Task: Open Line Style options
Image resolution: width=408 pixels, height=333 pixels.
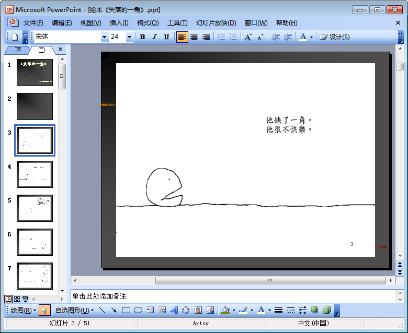Action: point(278,310)
